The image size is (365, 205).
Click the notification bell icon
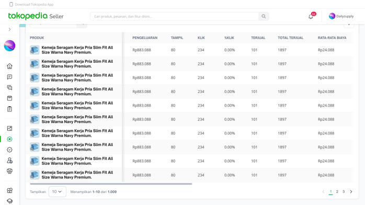point(311,17)
